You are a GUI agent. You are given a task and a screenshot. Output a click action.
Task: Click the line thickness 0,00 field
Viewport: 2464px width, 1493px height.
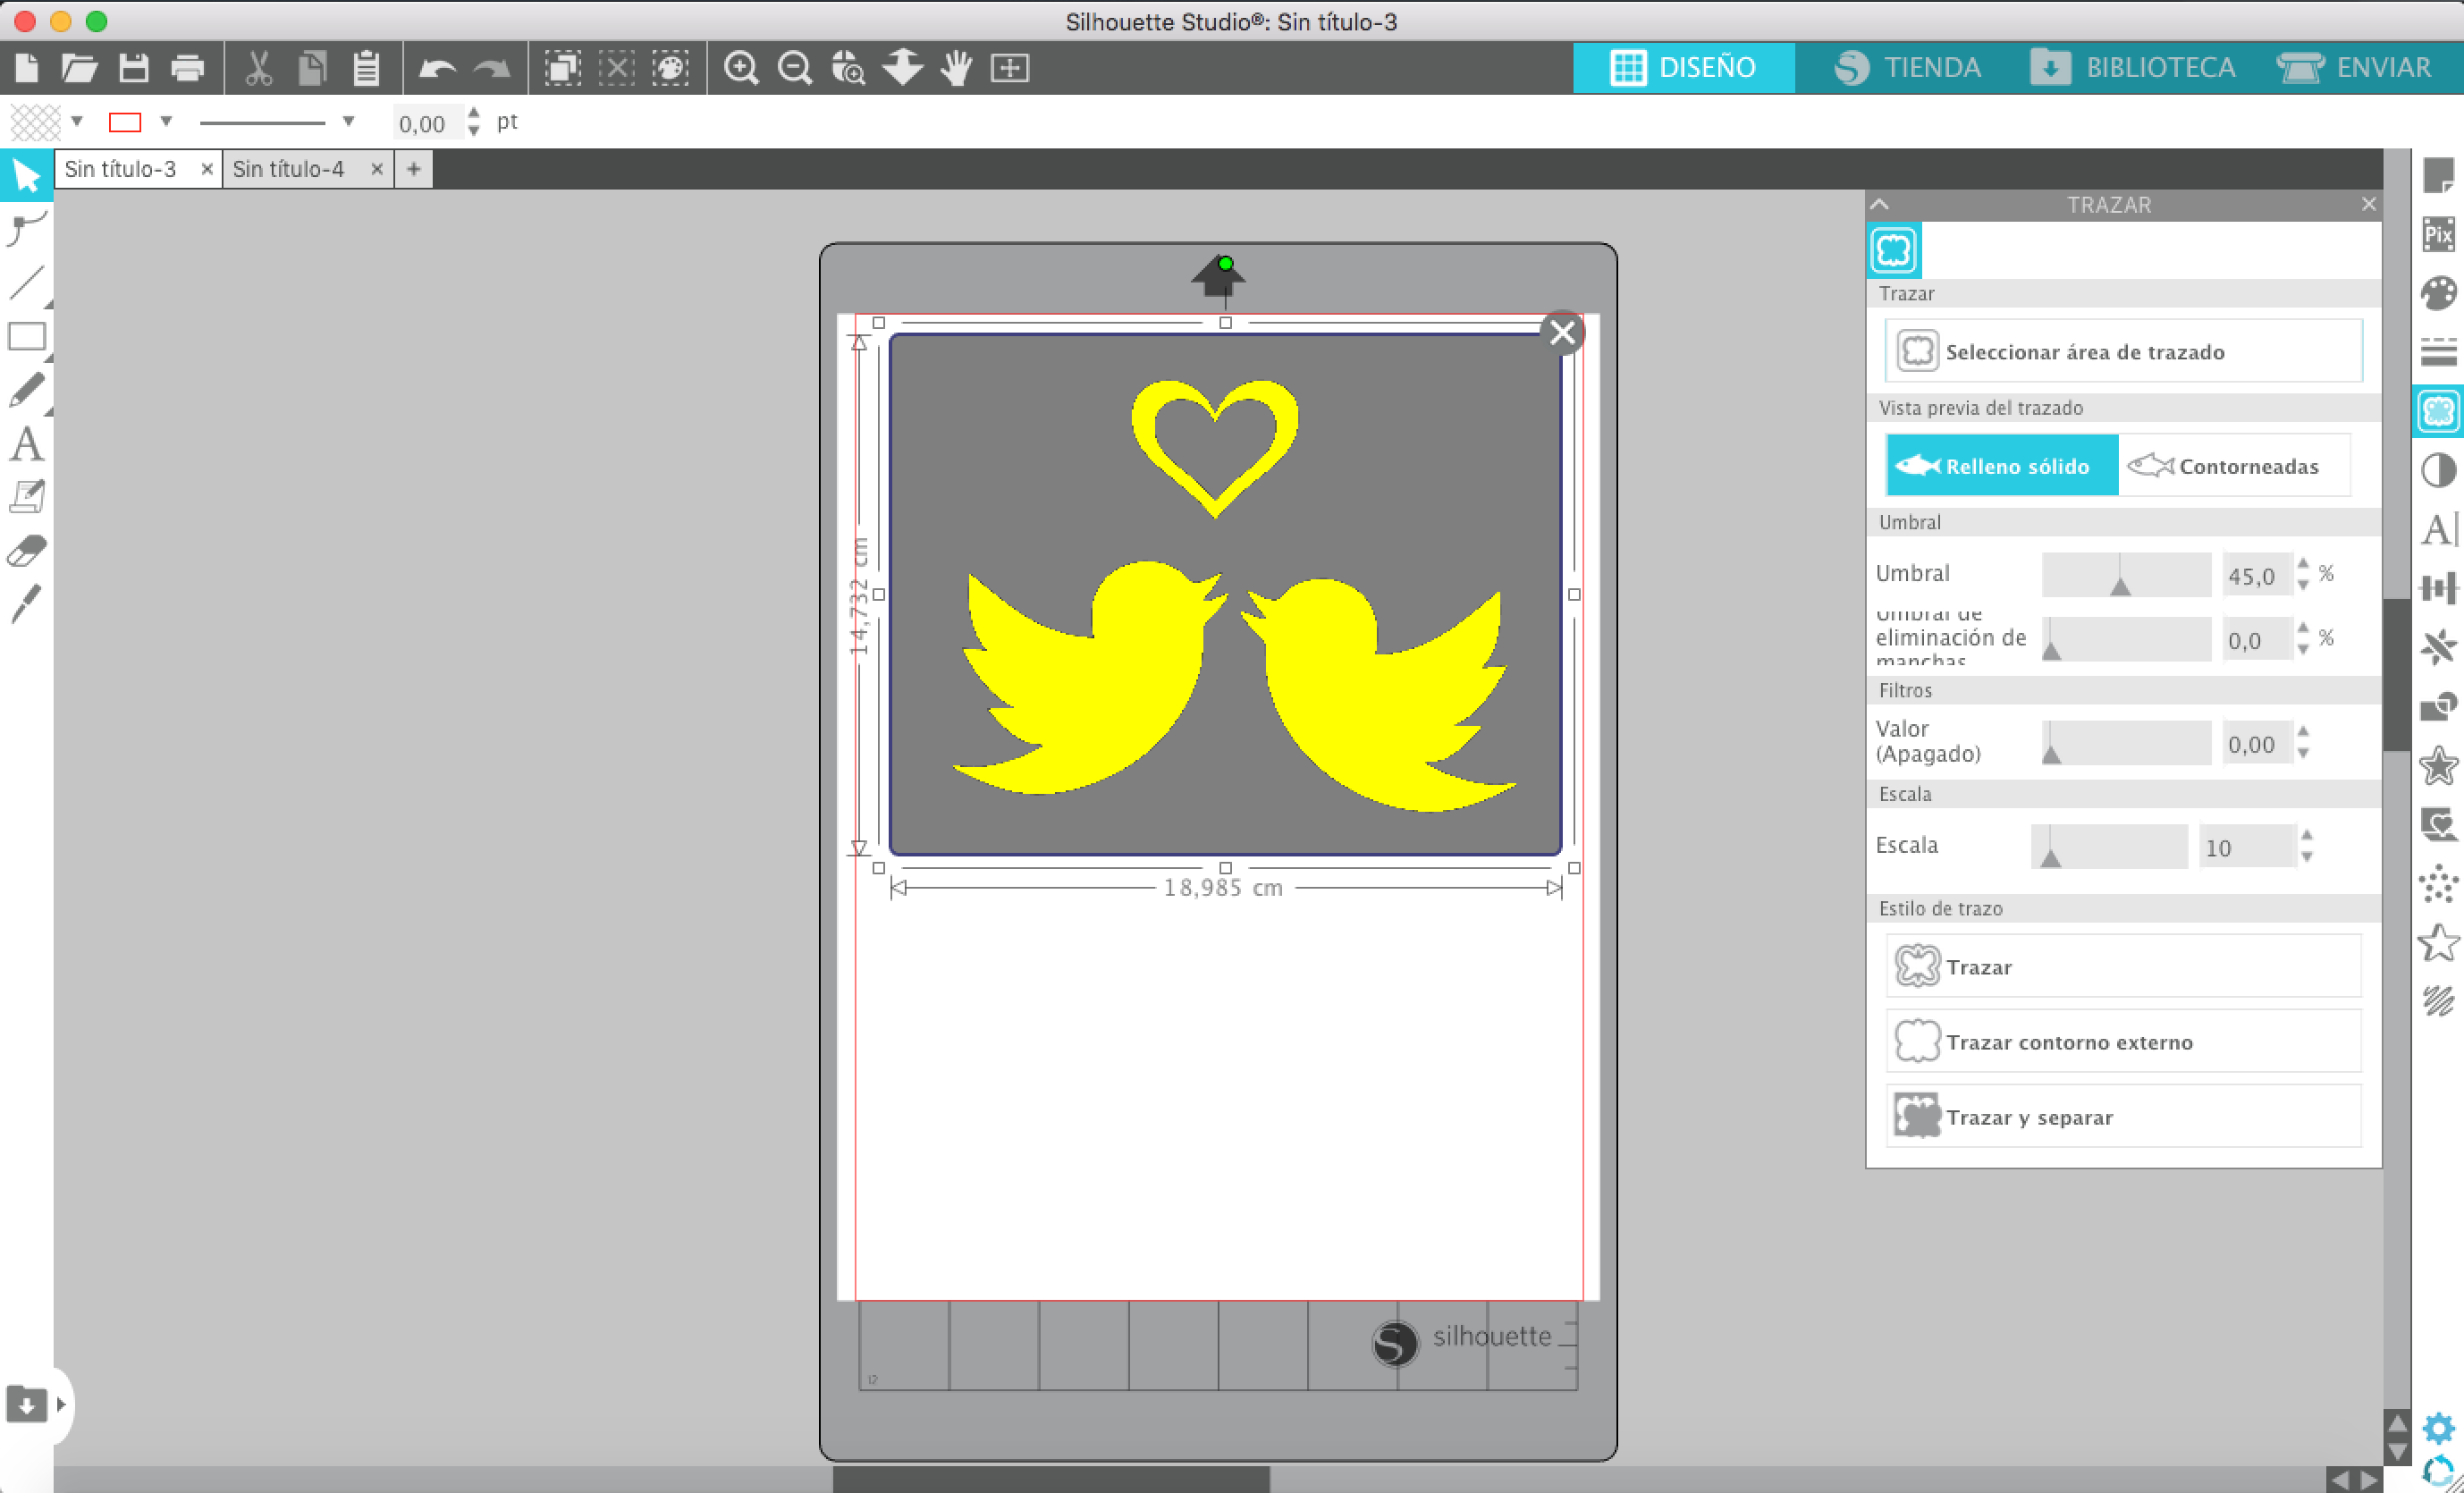click(x=428, y=123)
